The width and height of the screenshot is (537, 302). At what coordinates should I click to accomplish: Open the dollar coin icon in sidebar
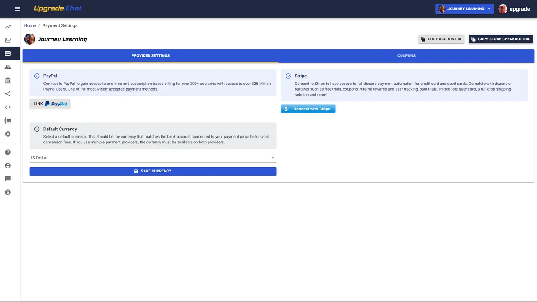click(8, 193)
